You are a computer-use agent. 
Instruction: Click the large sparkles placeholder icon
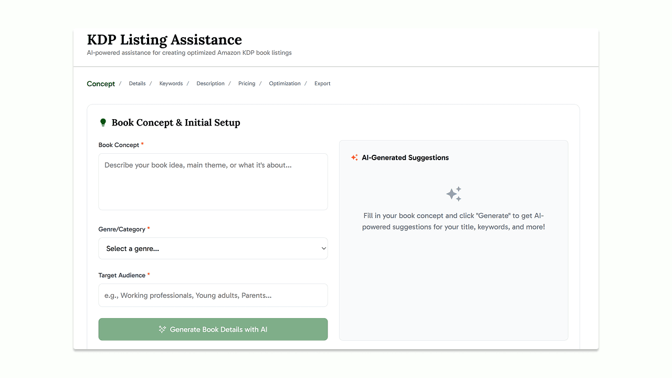(454, 194)
